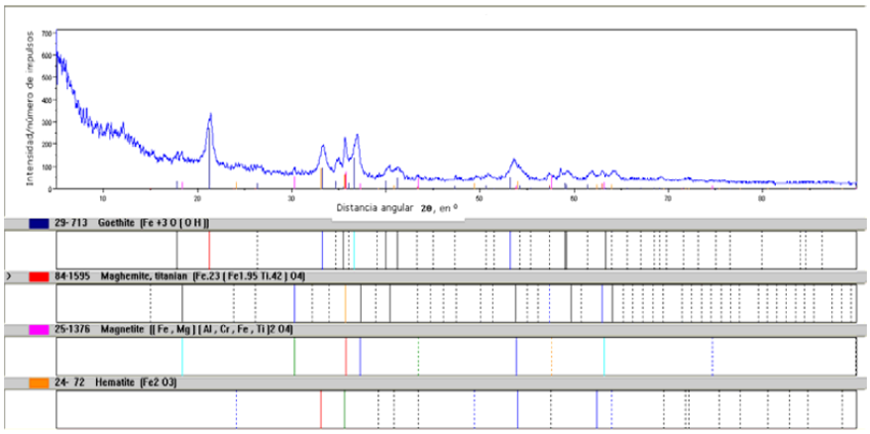Screen dimensions: 870x434
Task: Click the 50 tick label on the angle axis
Action: click(480, 197)
